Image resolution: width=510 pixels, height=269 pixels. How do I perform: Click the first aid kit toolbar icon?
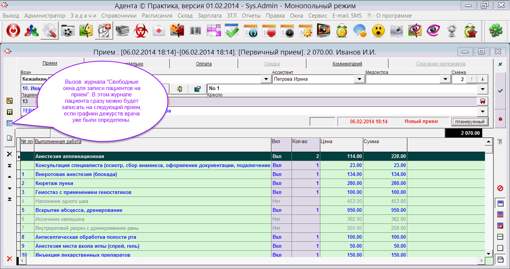159,31
